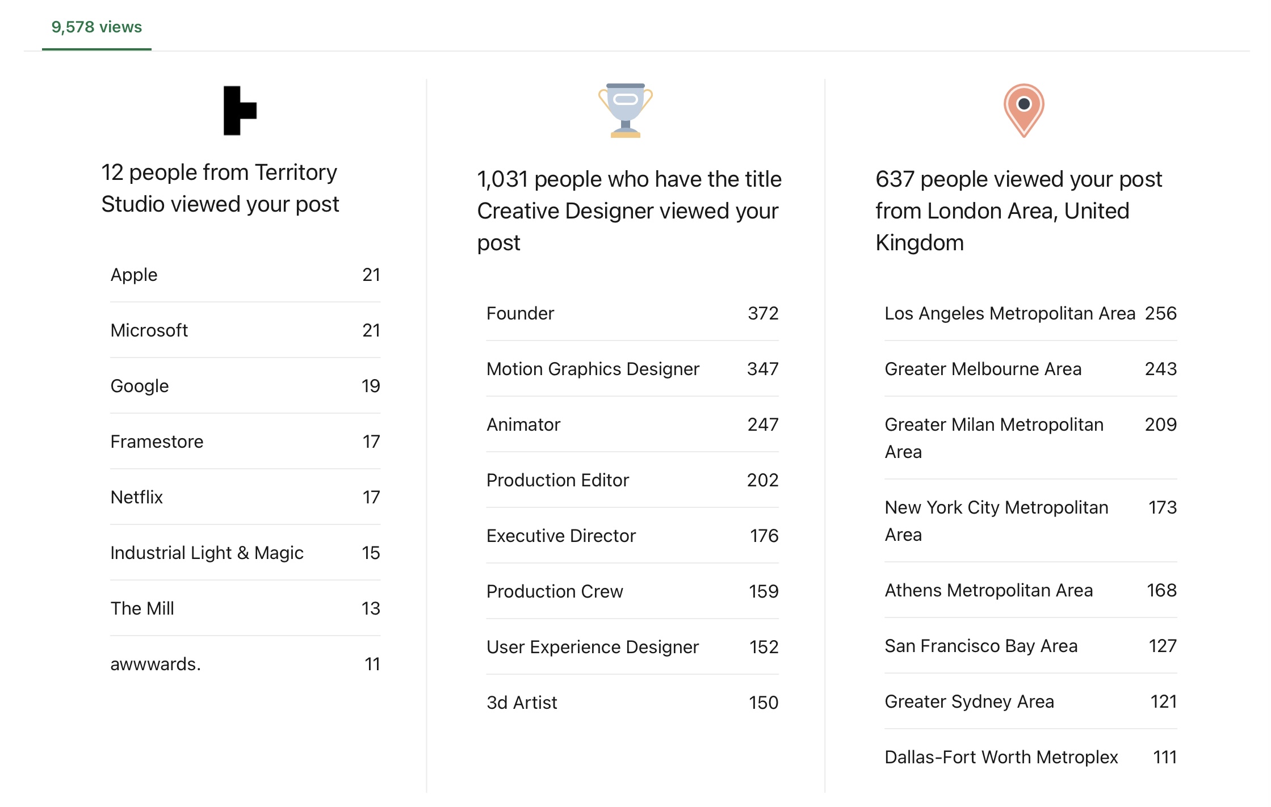Click the Territory Studio logo icon
The image size is (1271, 807).
click(240, 111)
